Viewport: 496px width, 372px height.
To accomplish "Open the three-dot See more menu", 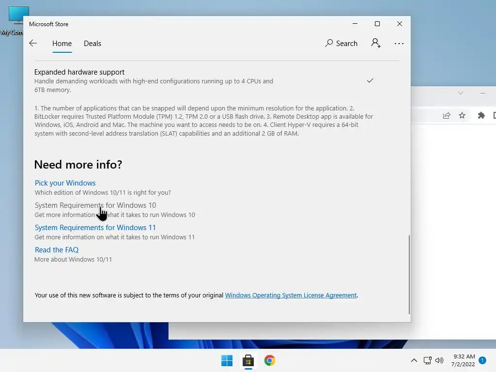I will pos(399,44).
